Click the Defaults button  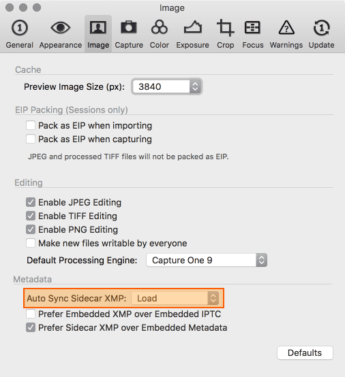point(305,353)
